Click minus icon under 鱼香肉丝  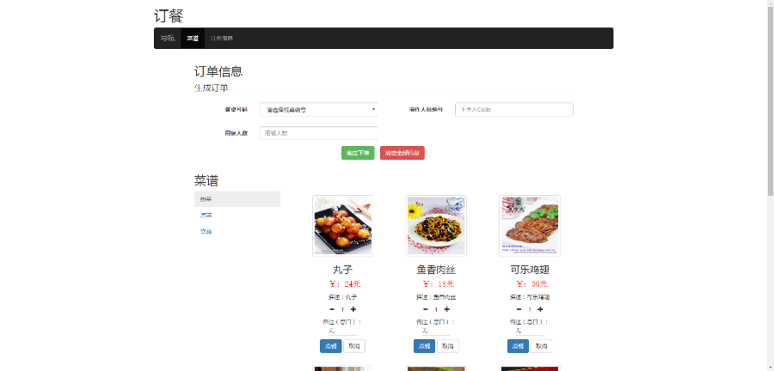coord(426,309)
